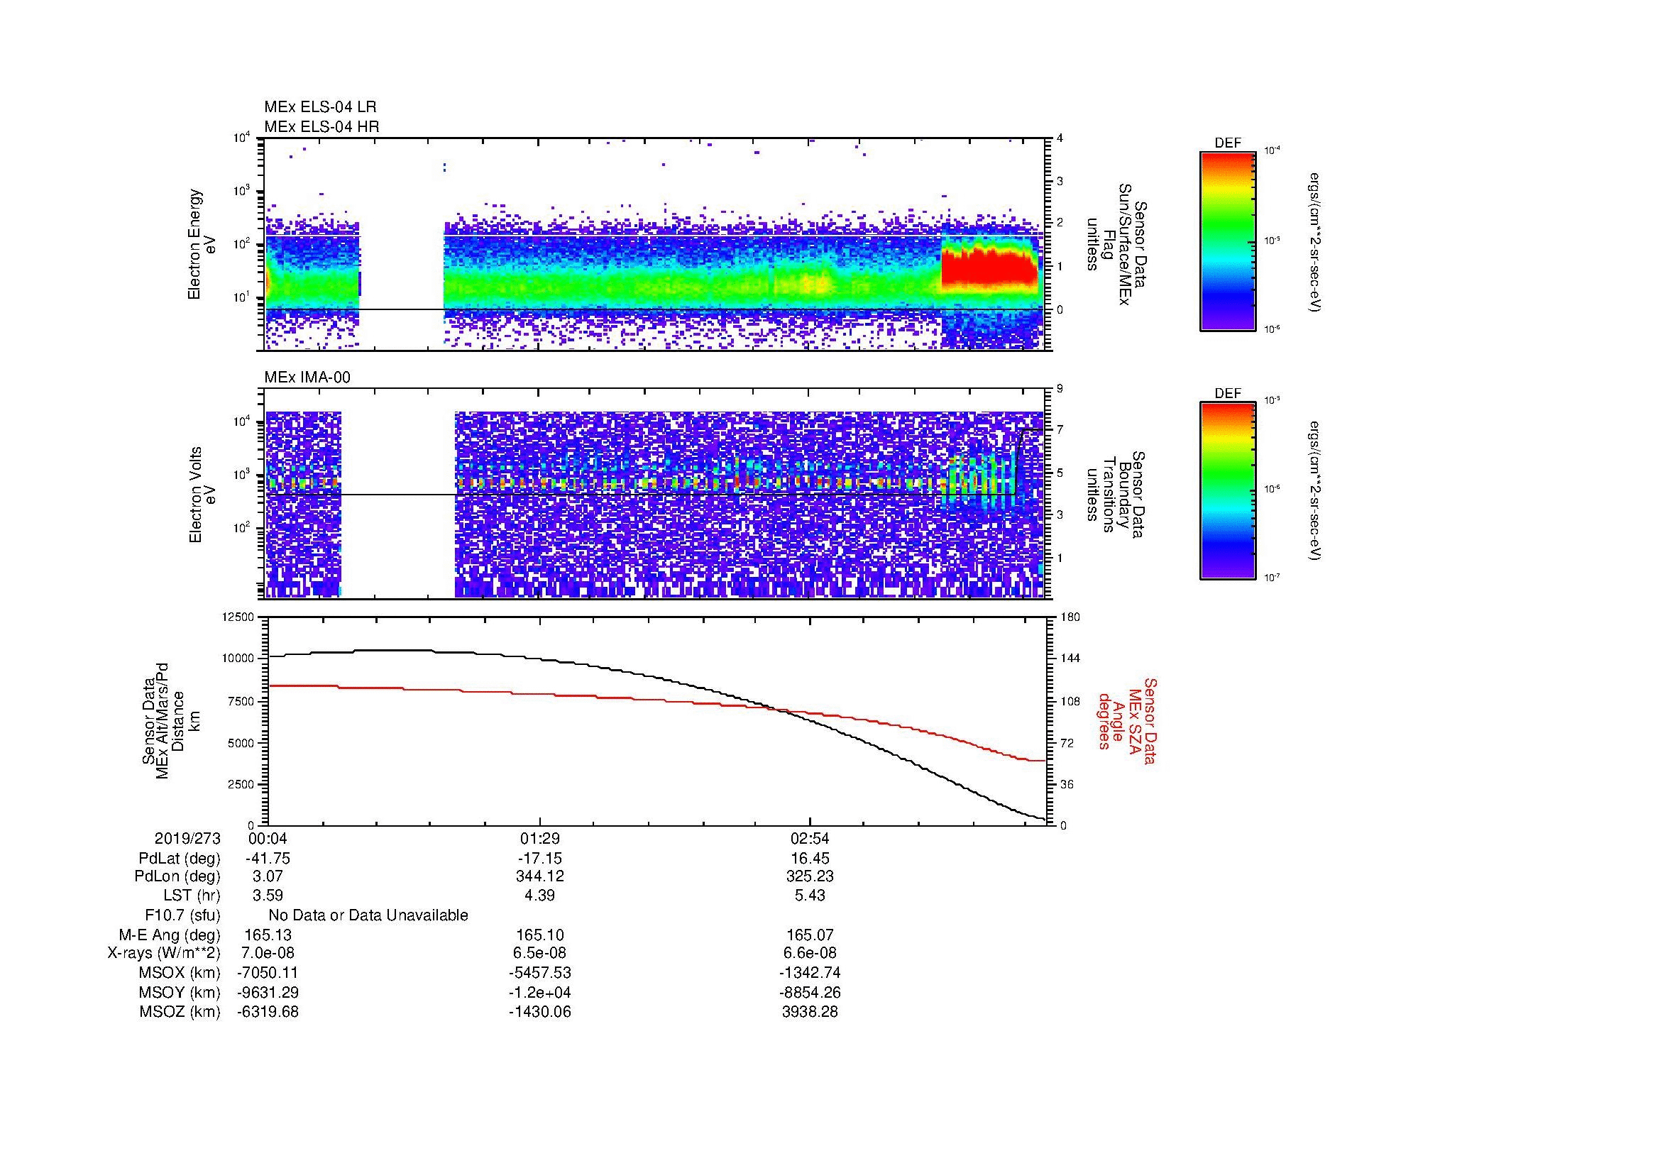The height and width of the screenshot is (1173, 1660).
Task: Click the MSOZ value 3938.28
Action: 810,1012
